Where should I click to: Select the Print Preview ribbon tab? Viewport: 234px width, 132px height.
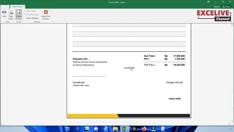click(x=18, y=7)
